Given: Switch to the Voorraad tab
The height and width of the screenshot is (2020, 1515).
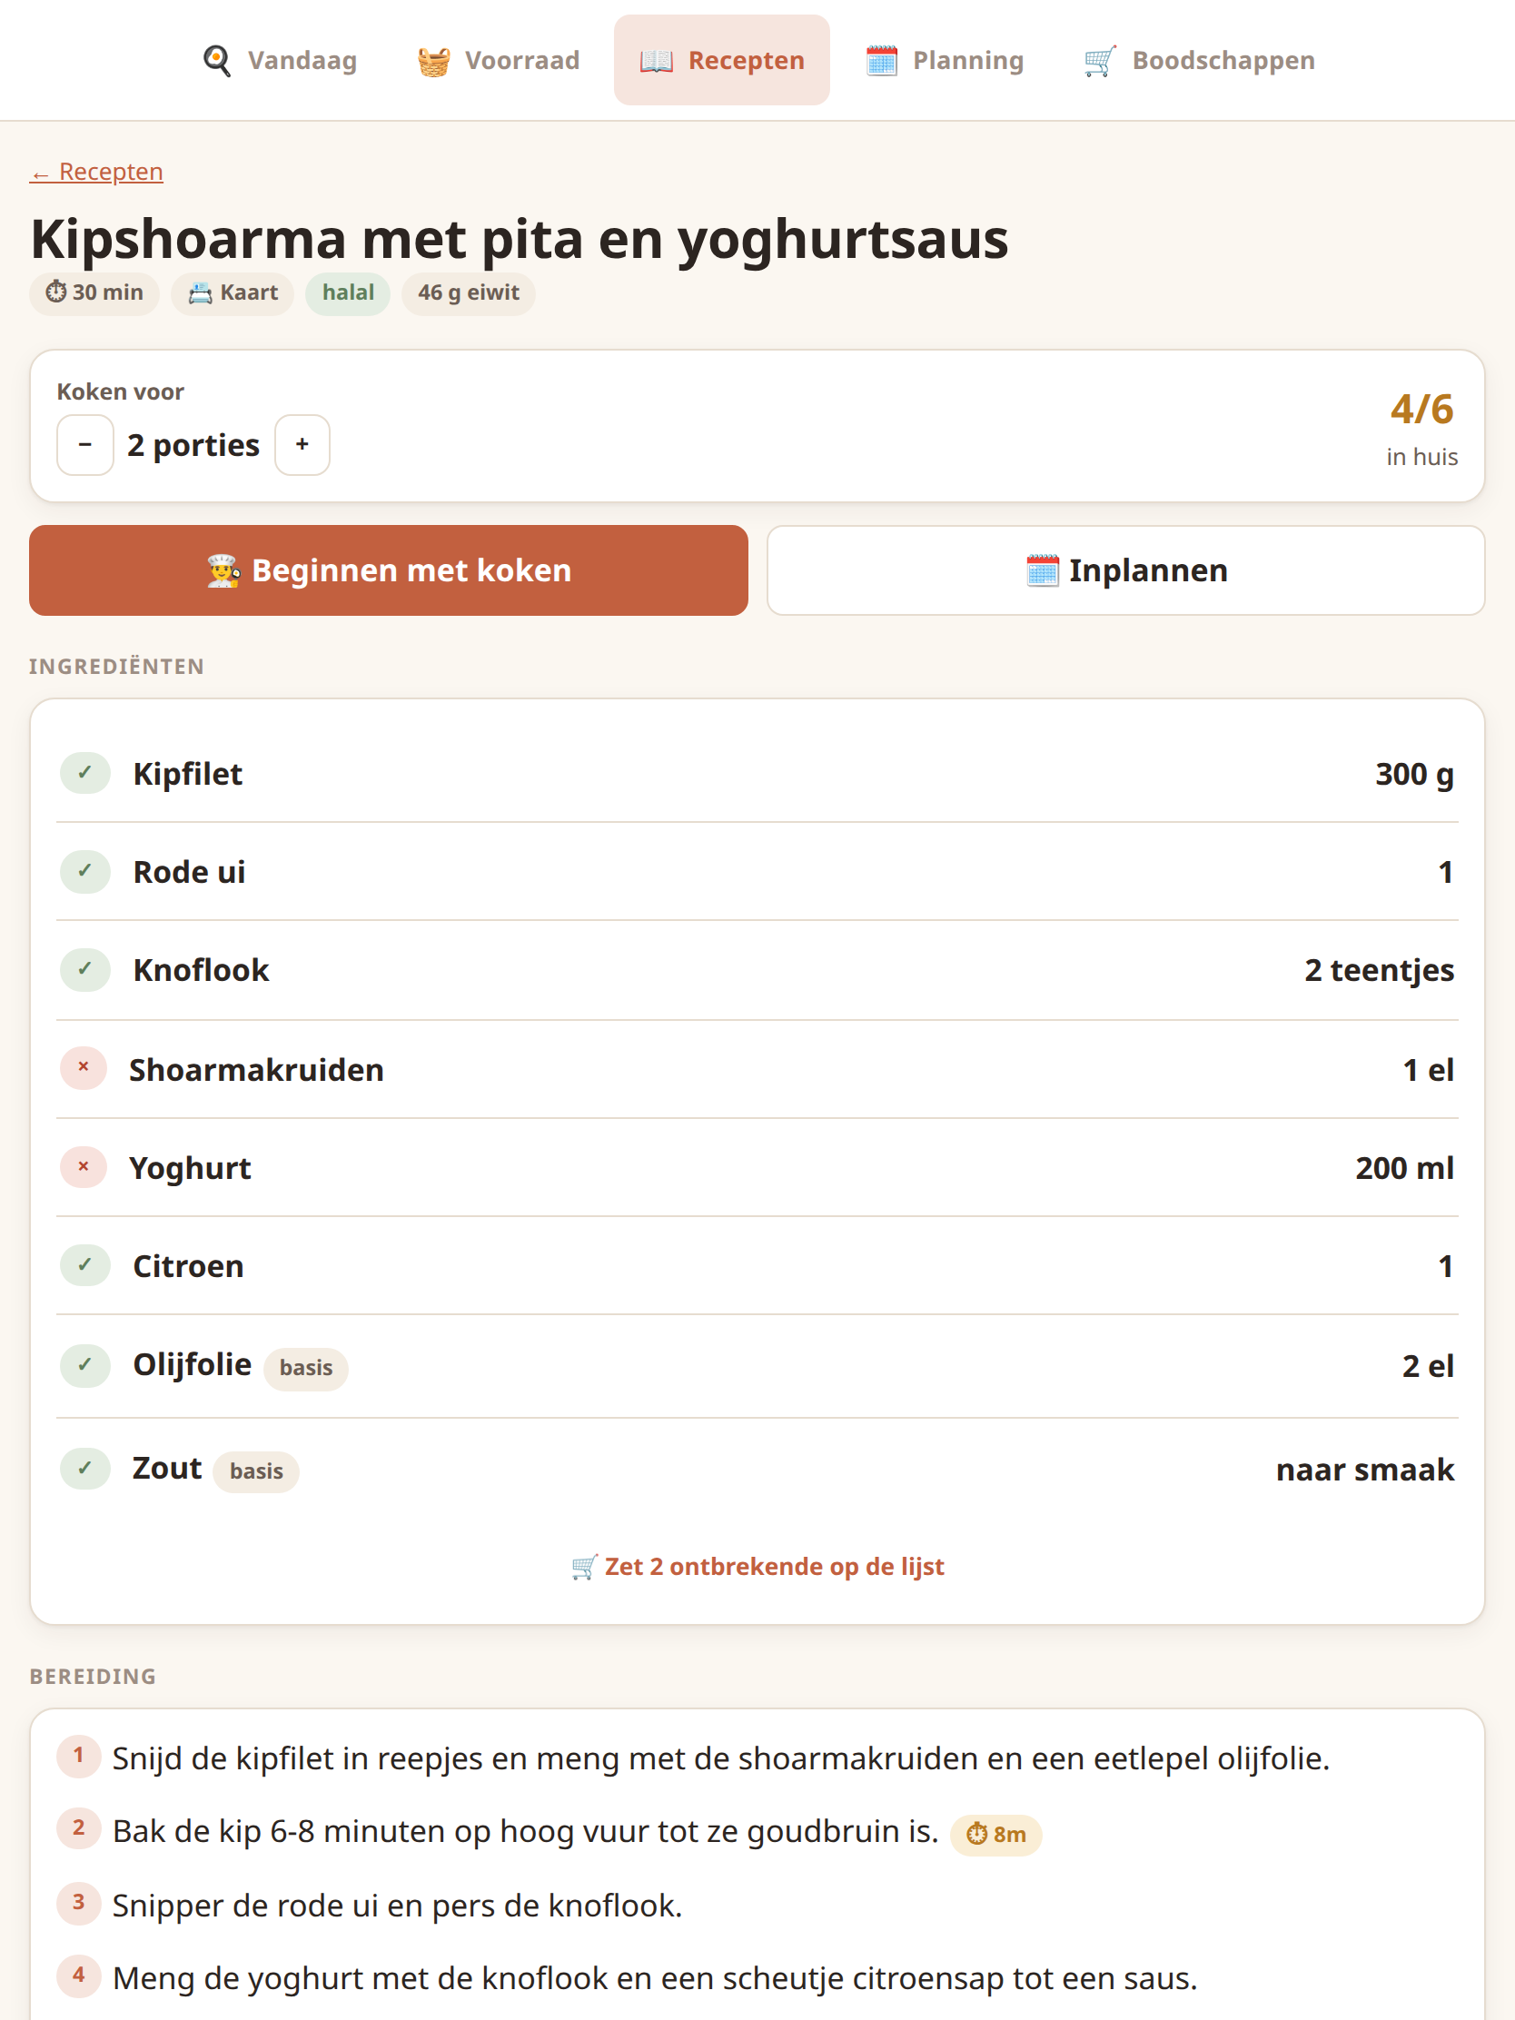Looking at the screenshot, I should (498, 60).
